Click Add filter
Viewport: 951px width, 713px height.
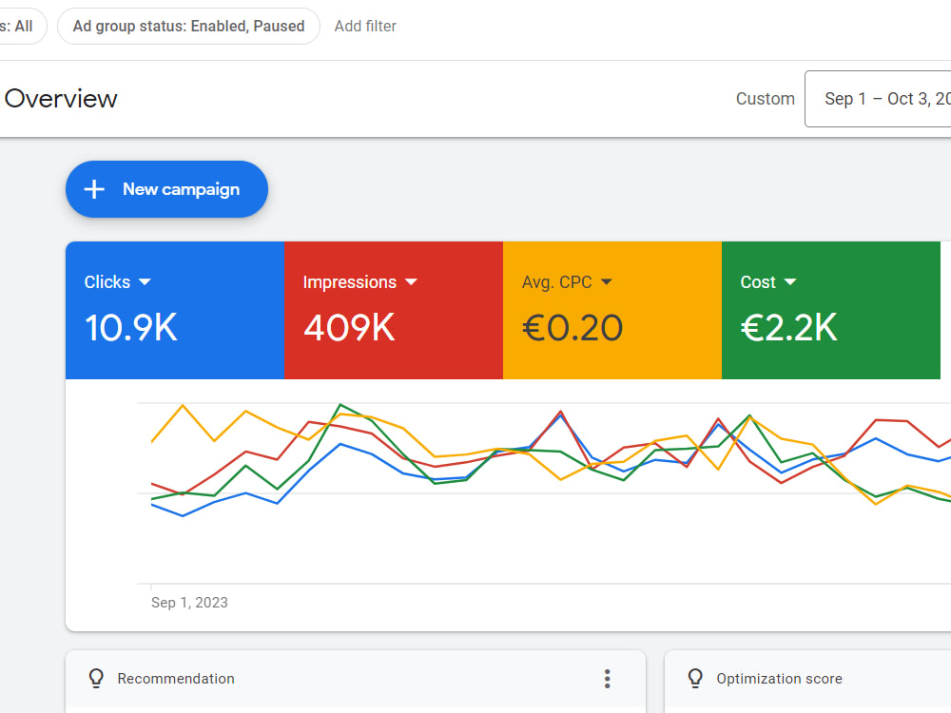[x=365, y=26]
